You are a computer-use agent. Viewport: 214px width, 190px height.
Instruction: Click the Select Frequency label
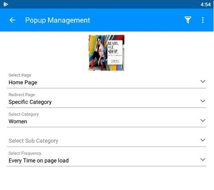25,153
